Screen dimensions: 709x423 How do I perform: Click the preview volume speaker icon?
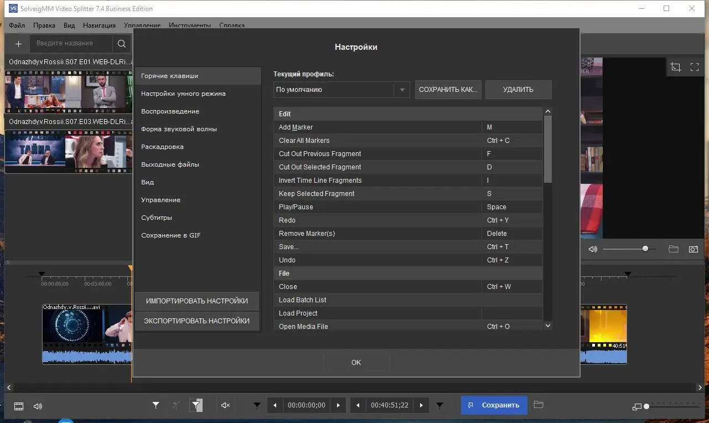[593, 249]
